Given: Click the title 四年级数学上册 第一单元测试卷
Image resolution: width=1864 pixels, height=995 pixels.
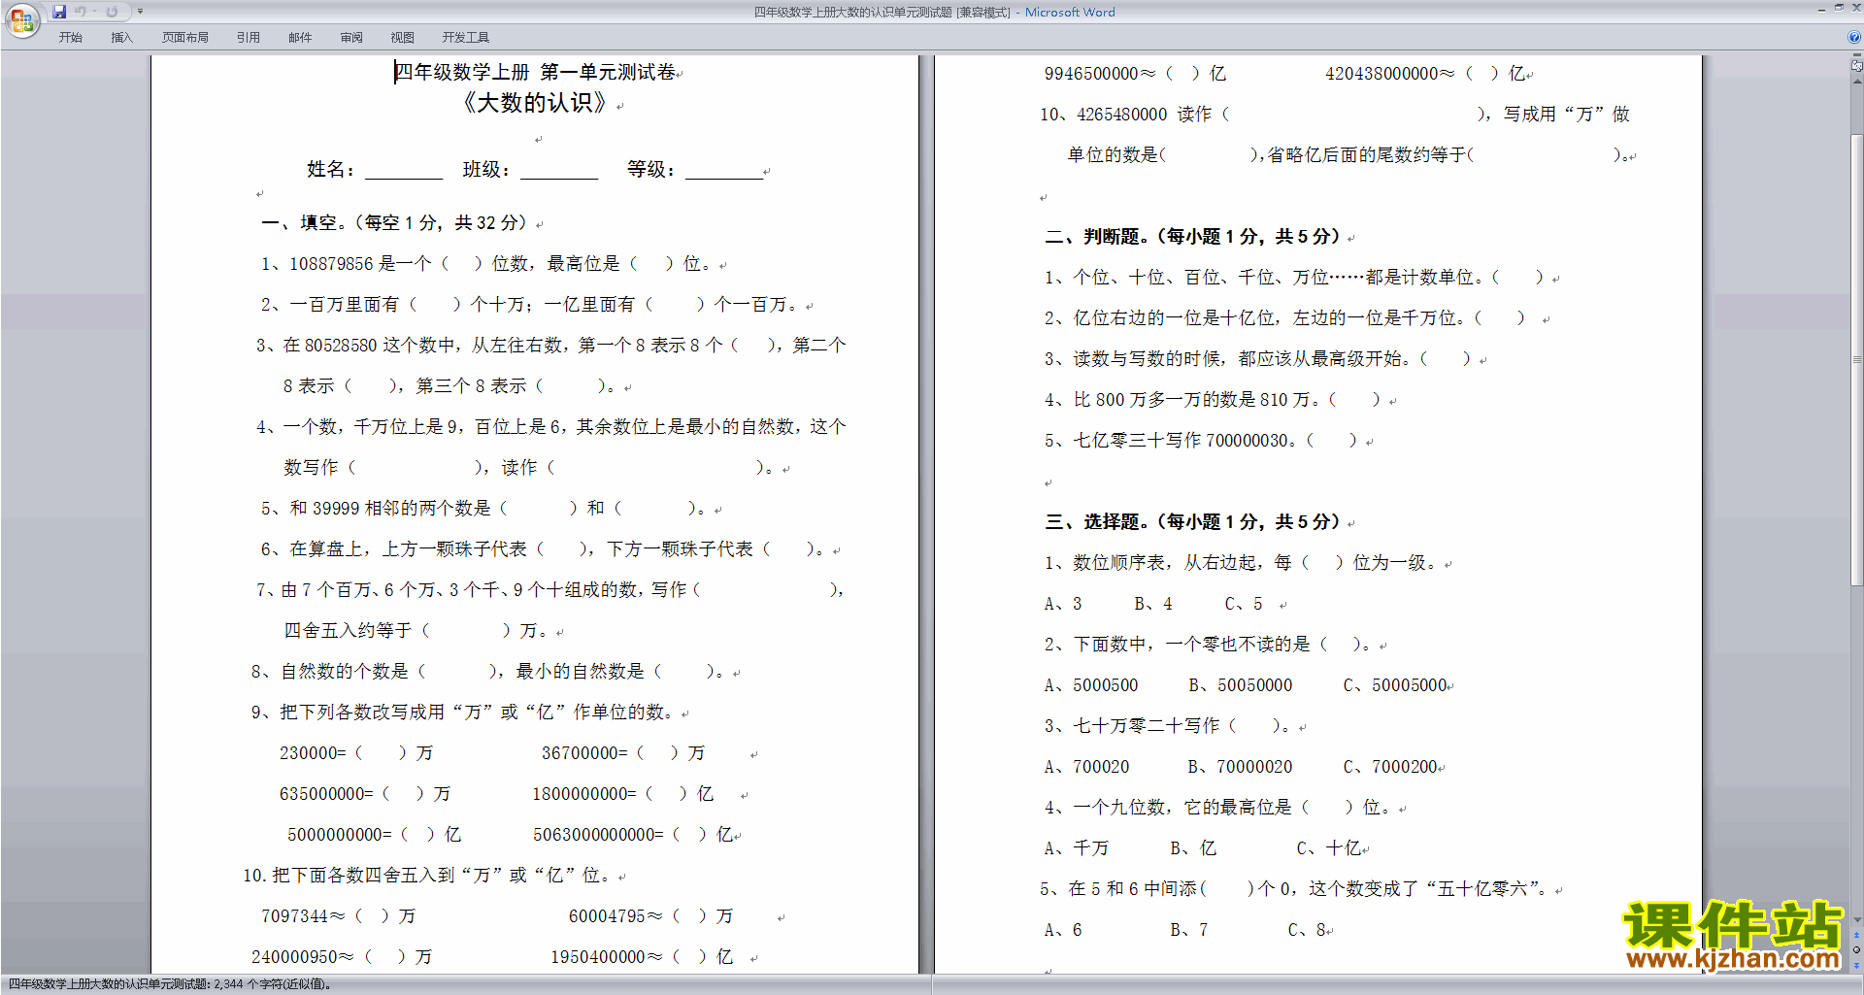Looking at the screenshot, I should [534, 72].
